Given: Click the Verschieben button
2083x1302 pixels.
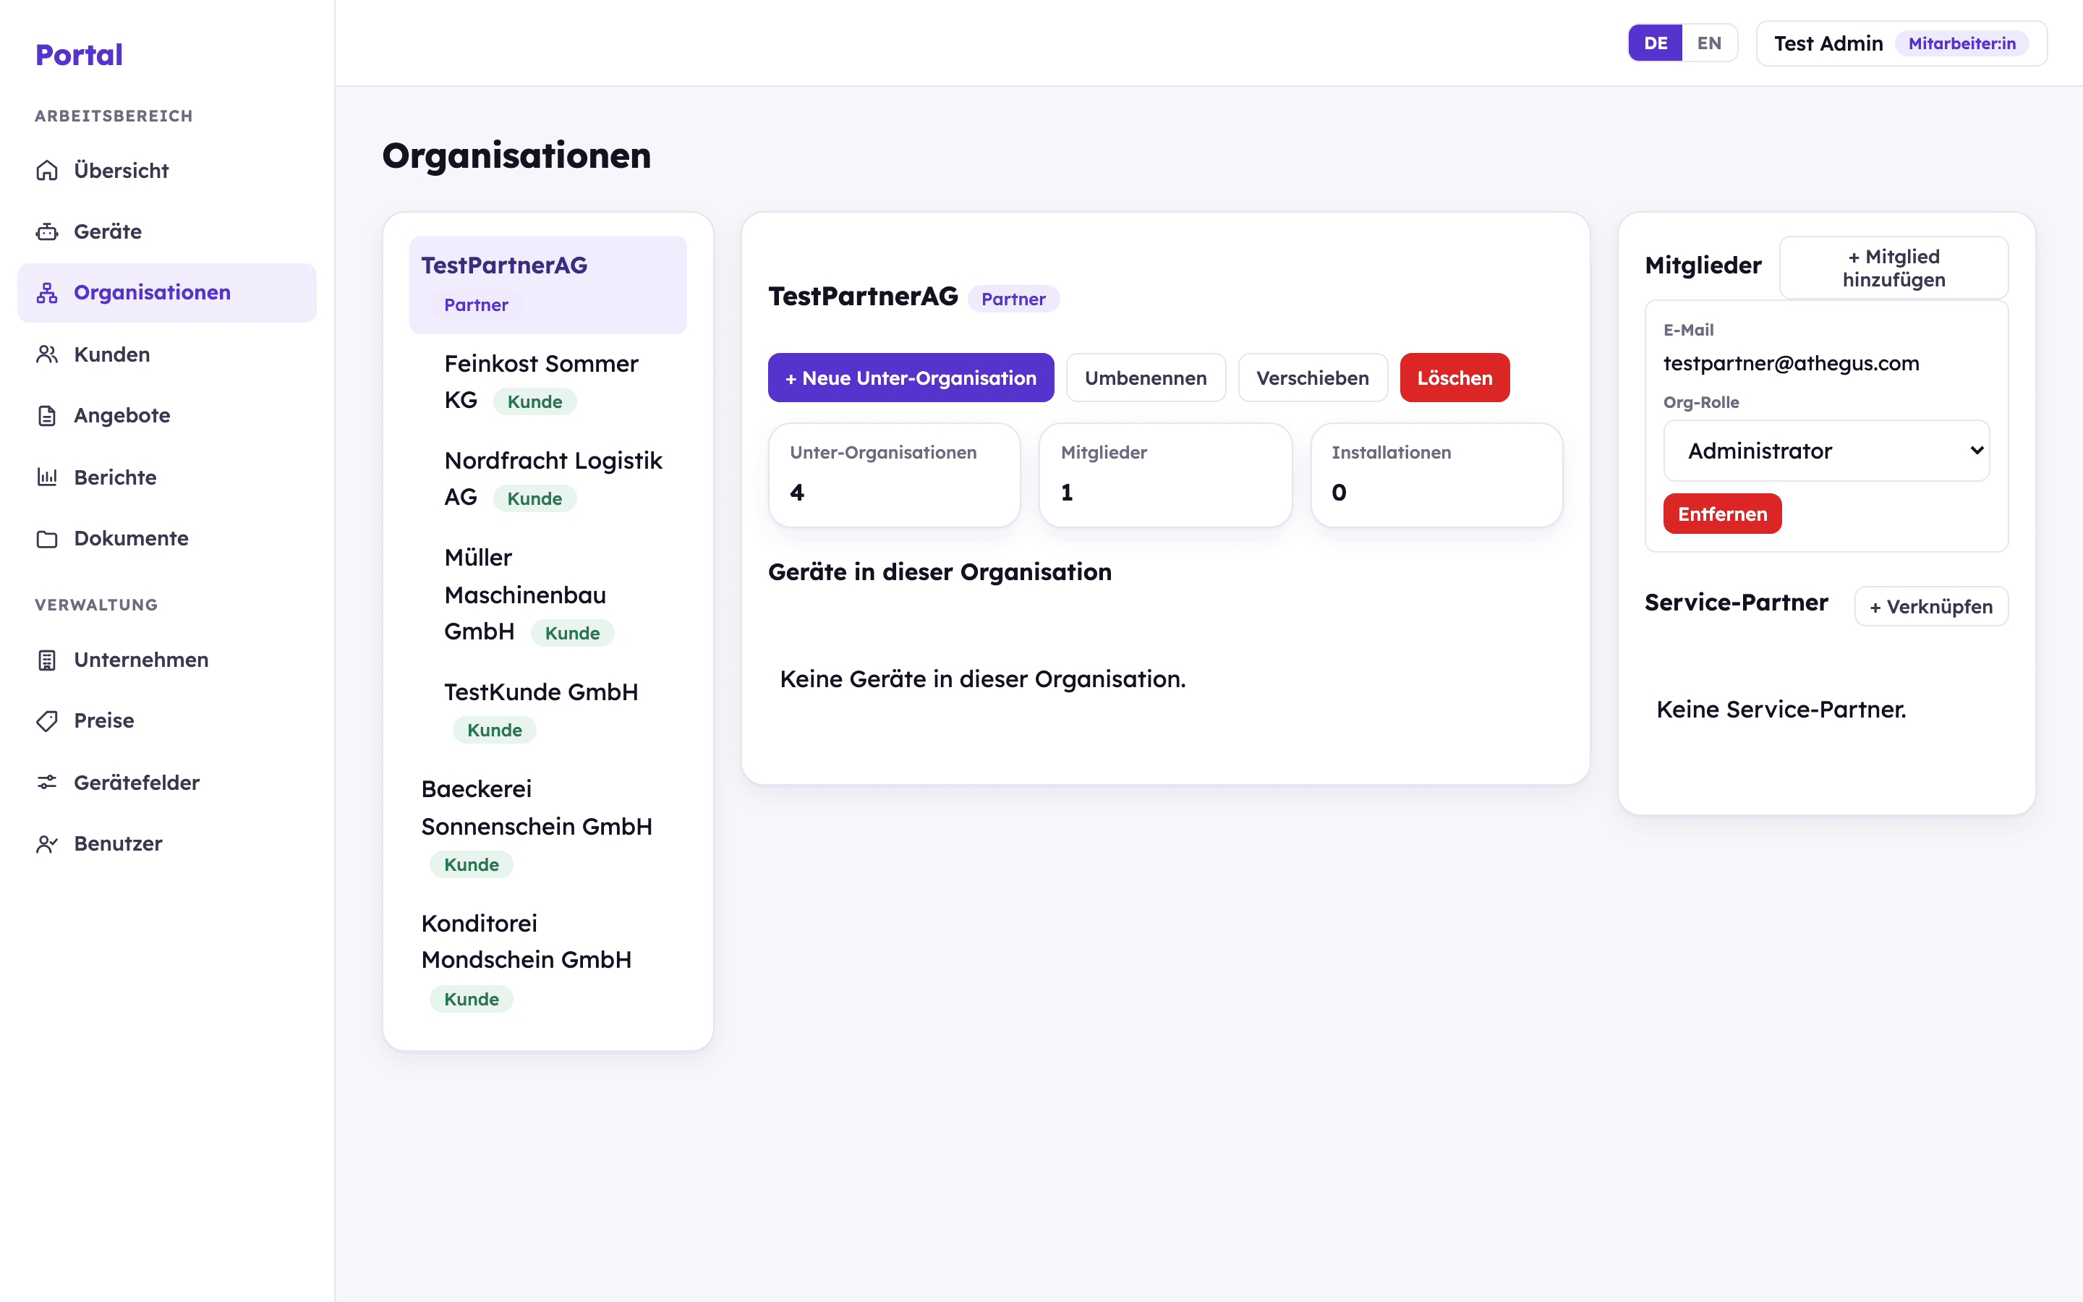Looking at the screenshot, I should 1313,377.
